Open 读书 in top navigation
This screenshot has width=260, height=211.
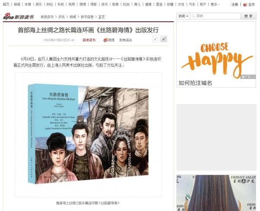(105, 4)
